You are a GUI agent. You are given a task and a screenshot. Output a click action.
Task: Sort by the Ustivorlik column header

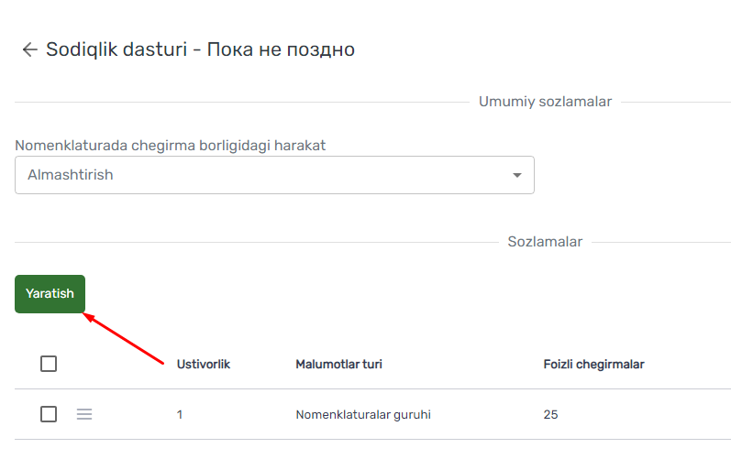[x=204, y=365]
